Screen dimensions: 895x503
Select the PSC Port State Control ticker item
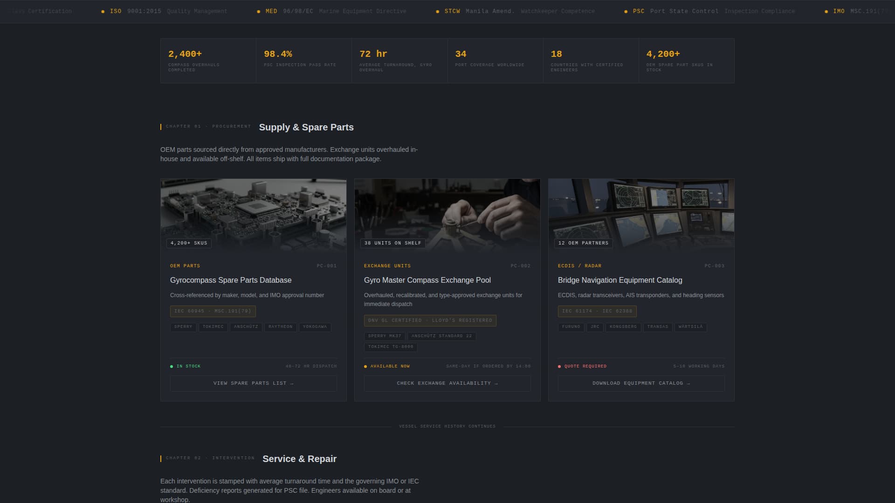pos(676,11)
